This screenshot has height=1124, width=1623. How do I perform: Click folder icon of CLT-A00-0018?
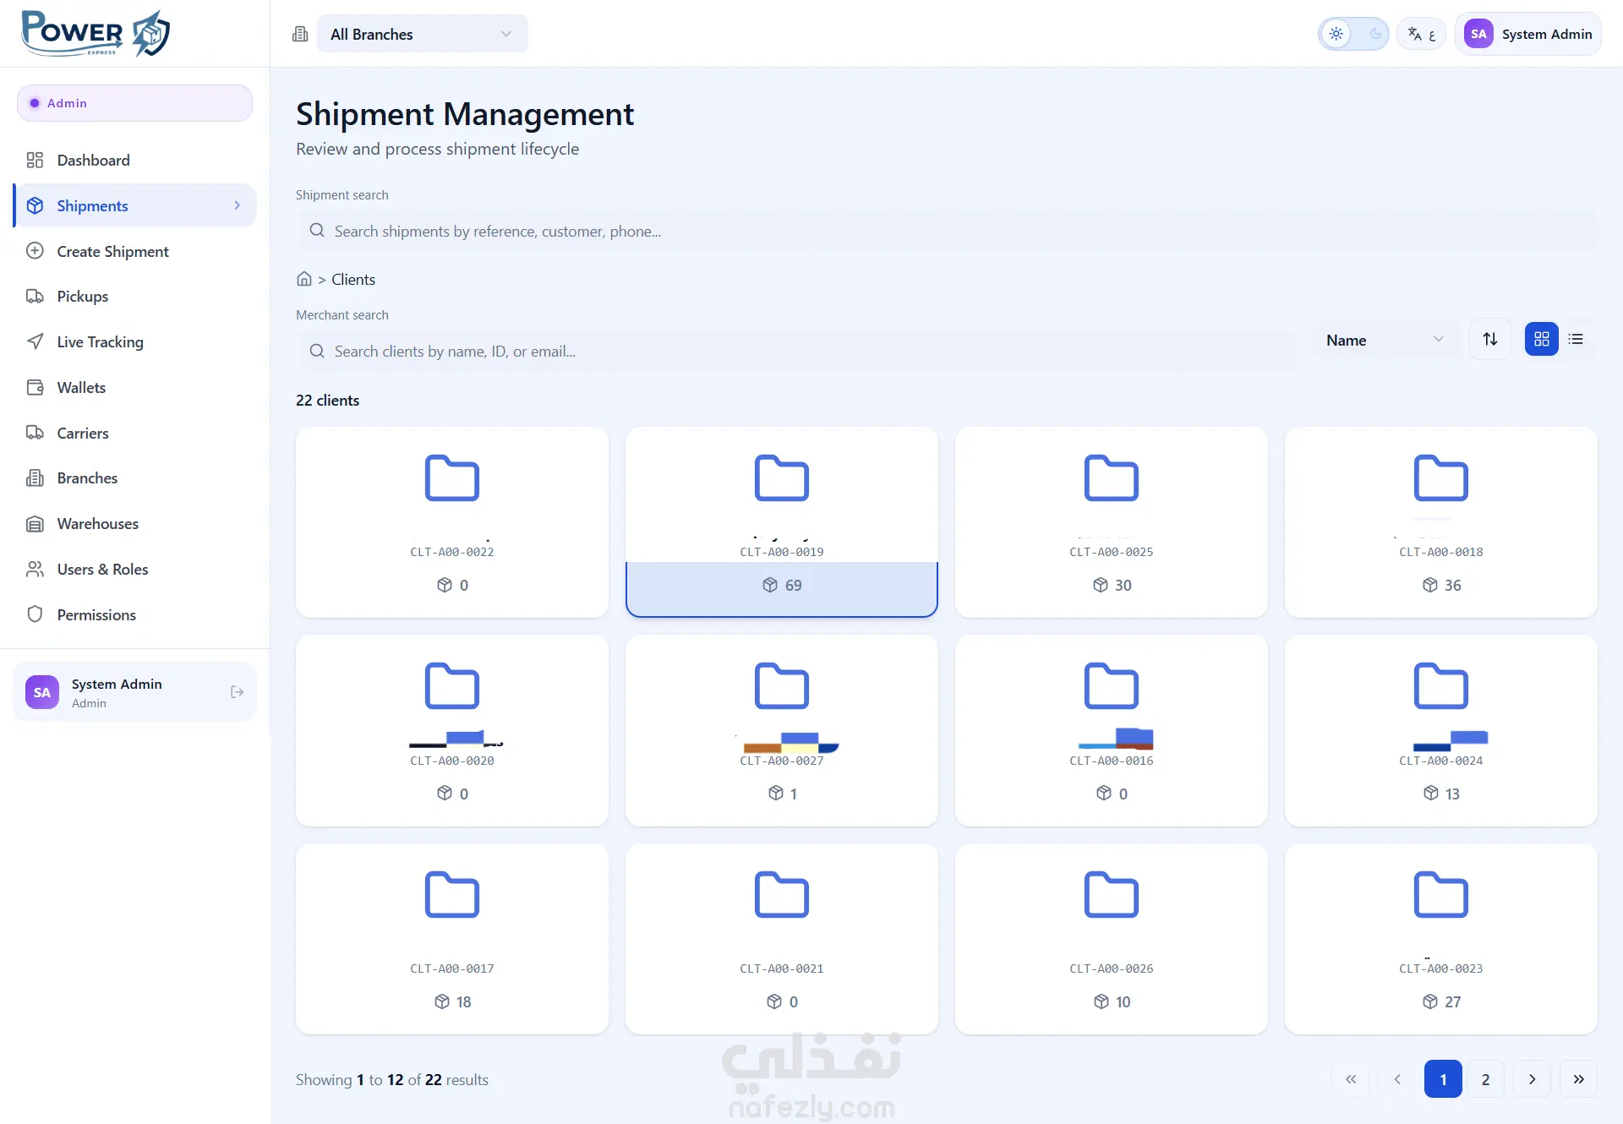tap(1441, 478)
